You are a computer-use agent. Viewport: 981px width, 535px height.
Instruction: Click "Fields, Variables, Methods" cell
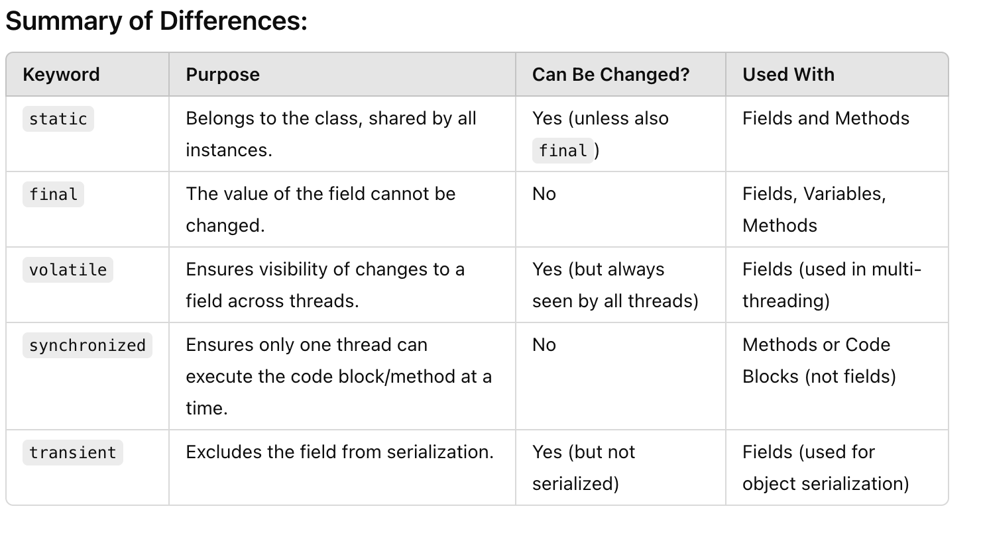pyautogui.click(x=814, y=209)
